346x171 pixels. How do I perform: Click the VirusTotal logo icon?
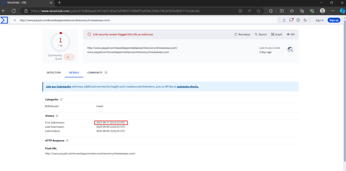point(4,20)
